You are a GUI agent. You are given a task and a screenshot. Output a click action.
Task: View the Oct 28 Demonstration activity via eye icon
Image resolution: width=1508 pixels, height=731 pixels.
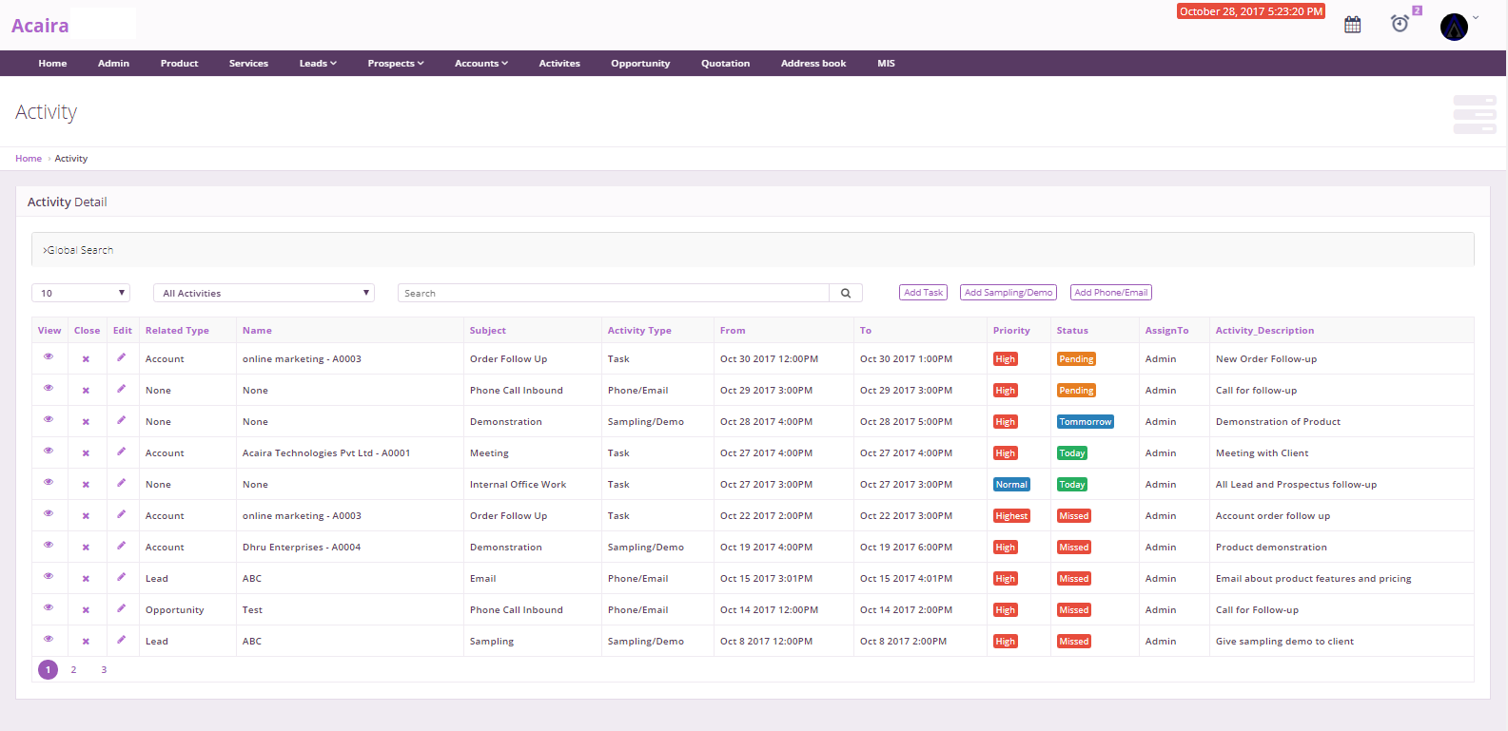(x=49, y=419)
